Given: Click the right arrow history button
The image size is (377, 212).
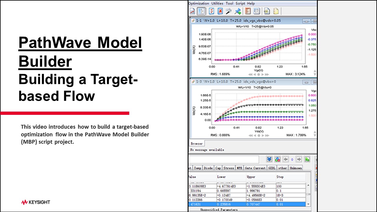Looking at the screenshot, I should (x=299, y=159).
